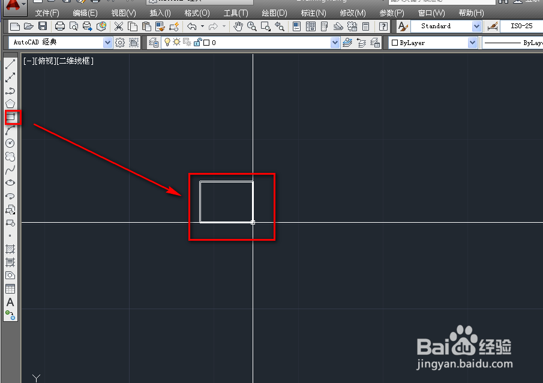
Task: Select the Line tool in the draw toolbar
Action: tap(10, 64)
